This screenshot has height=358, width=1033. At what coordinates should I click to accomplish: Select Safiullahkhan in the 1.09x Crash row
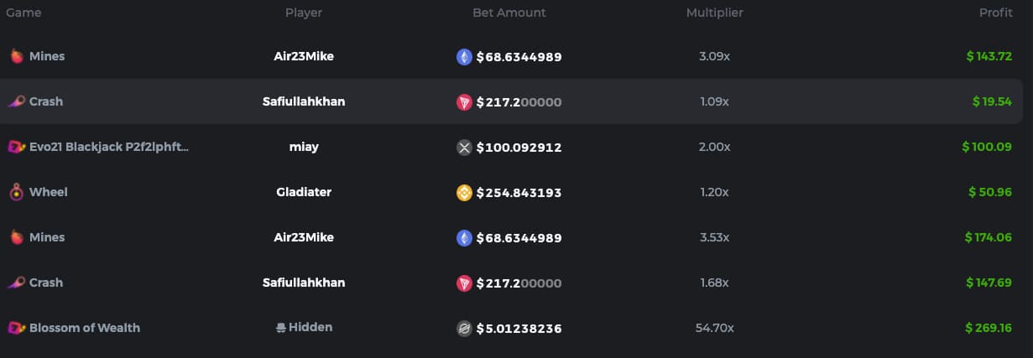click(x=303, y=101)
